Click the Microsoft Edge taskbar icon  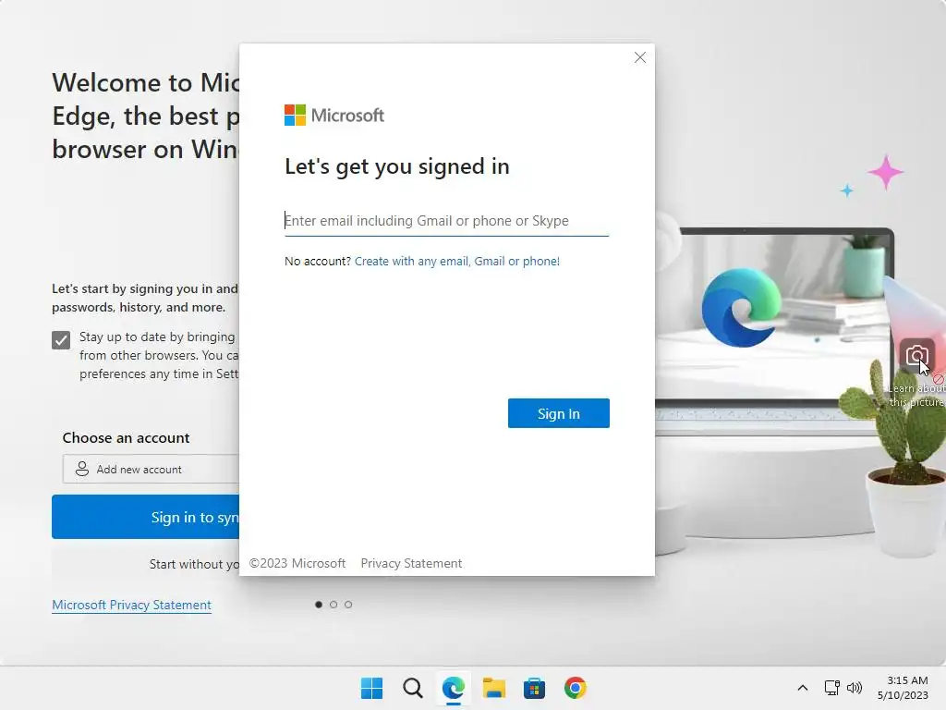[453, 688]
